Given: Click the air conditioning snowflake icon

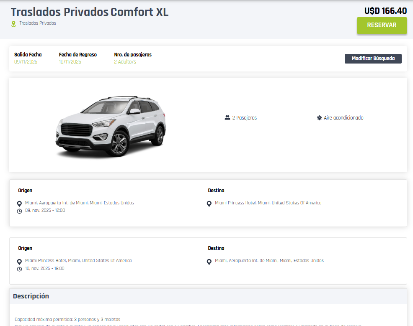Looking at the screenshot, I should 319,118.
